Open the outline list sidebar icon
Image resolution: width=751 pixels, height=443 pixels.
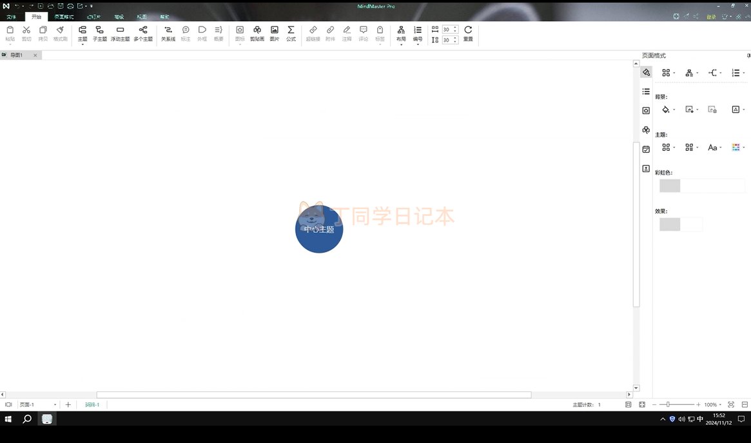coord(646,92)
